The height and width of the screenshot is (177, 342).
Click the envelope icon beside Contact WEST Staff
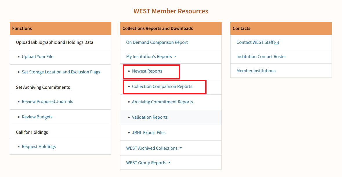click(x=276, y=43)
